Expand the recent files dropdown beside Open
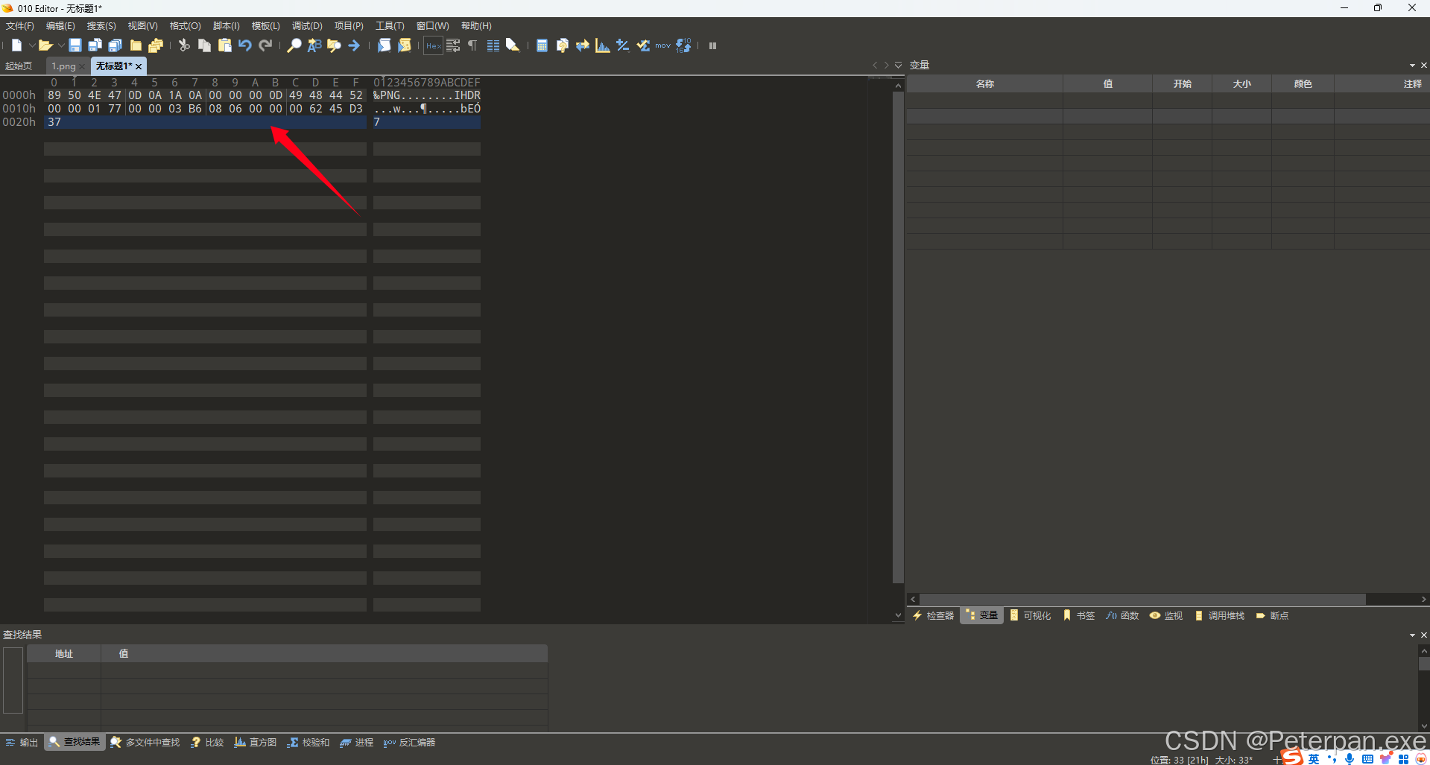 point(60,45)
